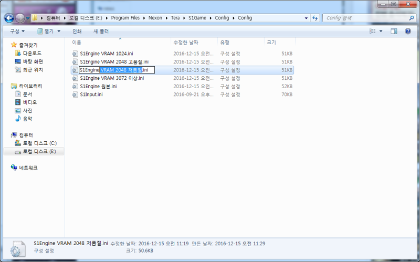Go back with the Back arrow button
The height and width of the screenshot is (262, 420).
[9, 18]
